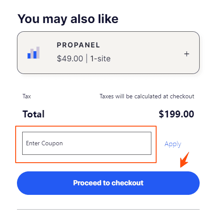
Task: Click the You may also like heading
Action: (x=68, y=19)
